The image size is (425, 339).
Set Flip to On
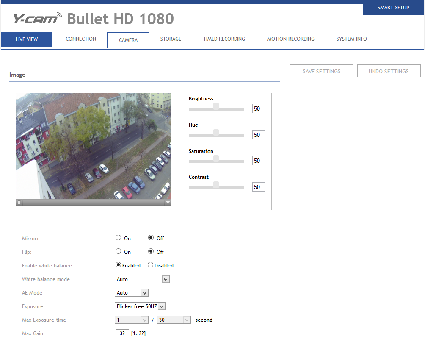(x=119, y=251)
